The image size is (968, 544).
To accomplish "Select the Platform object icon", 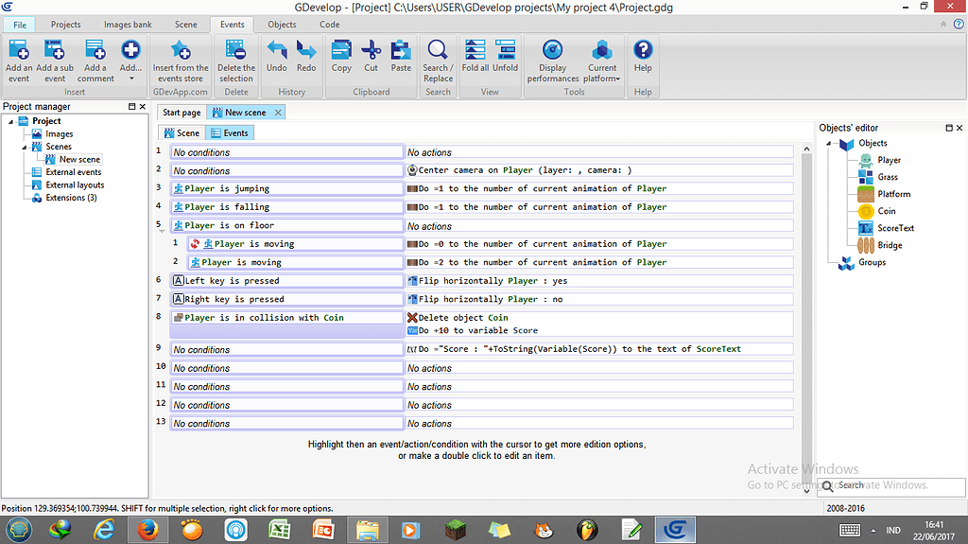I will (x=866, y=194).
